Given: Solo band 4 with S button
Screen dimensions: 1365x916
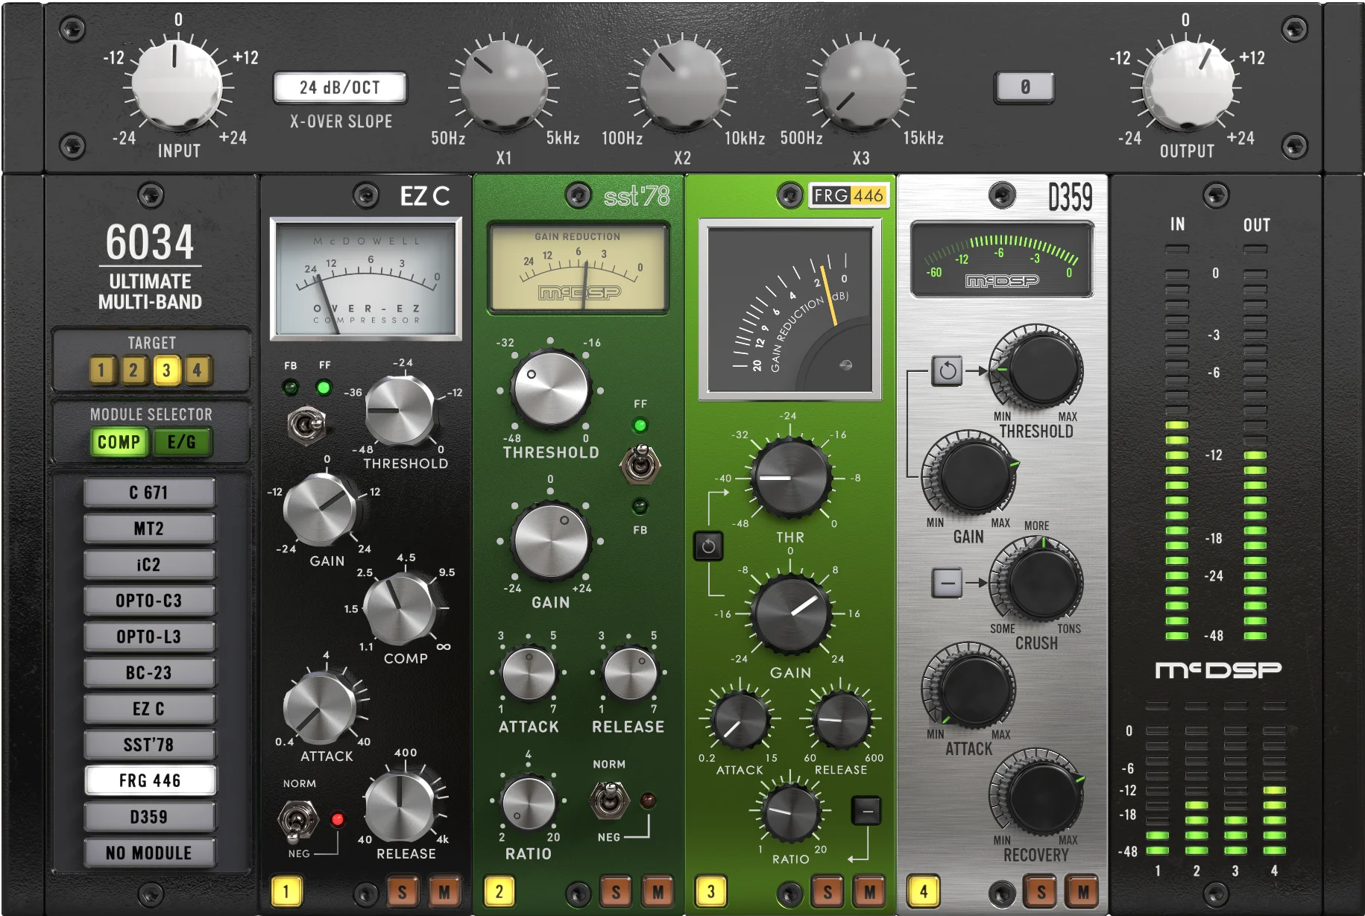Looking at the screenshot, I should pos(1041,891).
